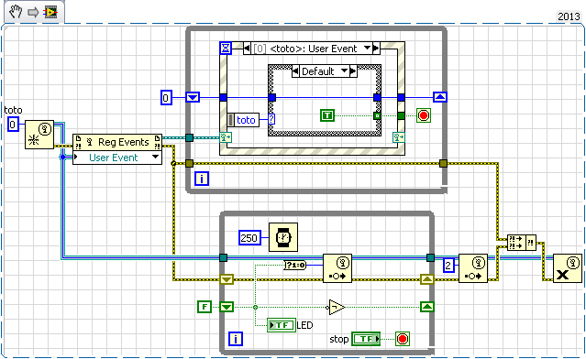This screenshot has height=359, width=586.
Task: Open the Default case selector dropdown
Action: 344,71
